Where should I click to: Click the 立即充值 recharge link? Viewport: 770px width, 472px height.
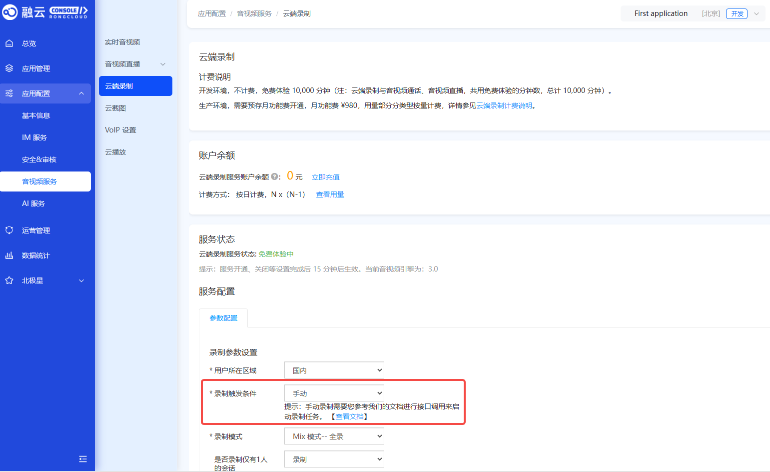(325, 177)
